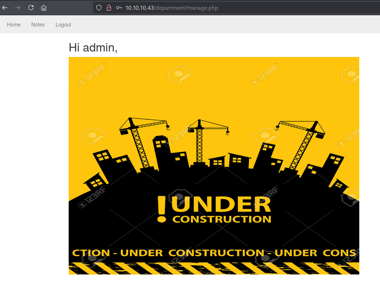Go back to the previous page
This screenshot has width=380, height=293.
click(5, 8)
